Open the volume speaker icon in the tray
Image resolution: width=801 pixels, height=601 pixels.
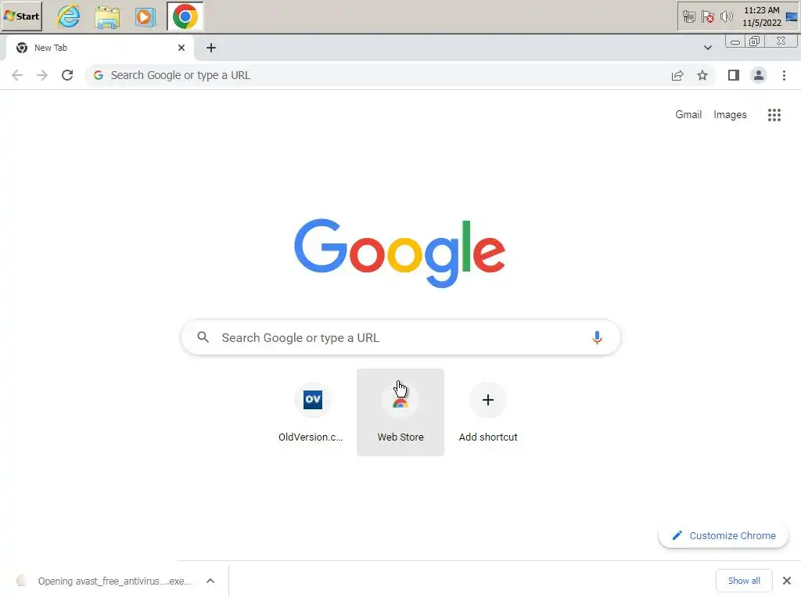(x=726, y=17)
